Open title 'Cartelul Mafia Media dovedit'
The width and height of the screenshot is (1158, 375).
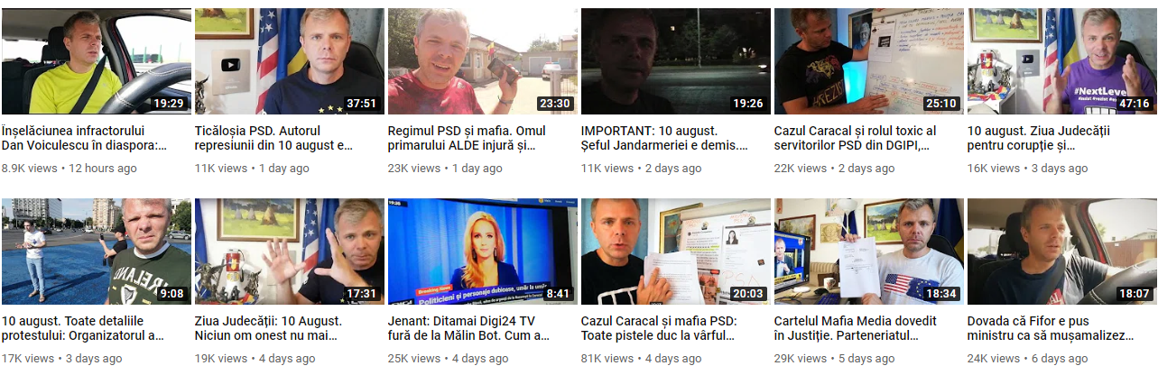856,328
